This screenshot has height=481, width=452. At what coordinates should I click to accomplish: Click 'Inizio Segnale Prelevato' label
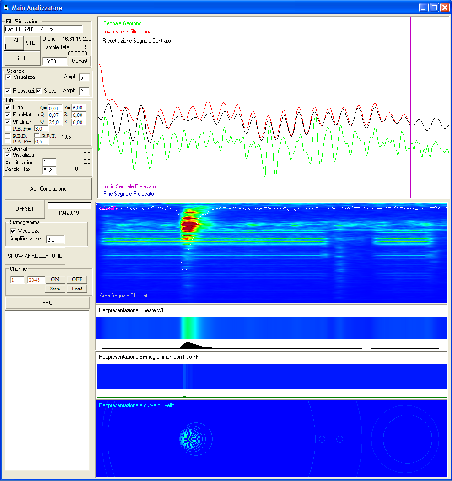pos(129,186)
